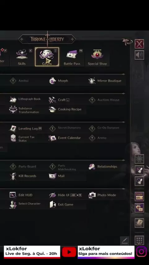Open the Codex menu tile

(x=47, y=57)
